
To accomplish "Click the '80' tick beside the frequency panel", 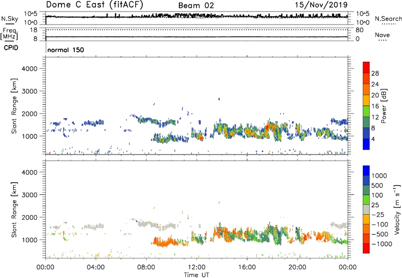I will click(359, 30).
